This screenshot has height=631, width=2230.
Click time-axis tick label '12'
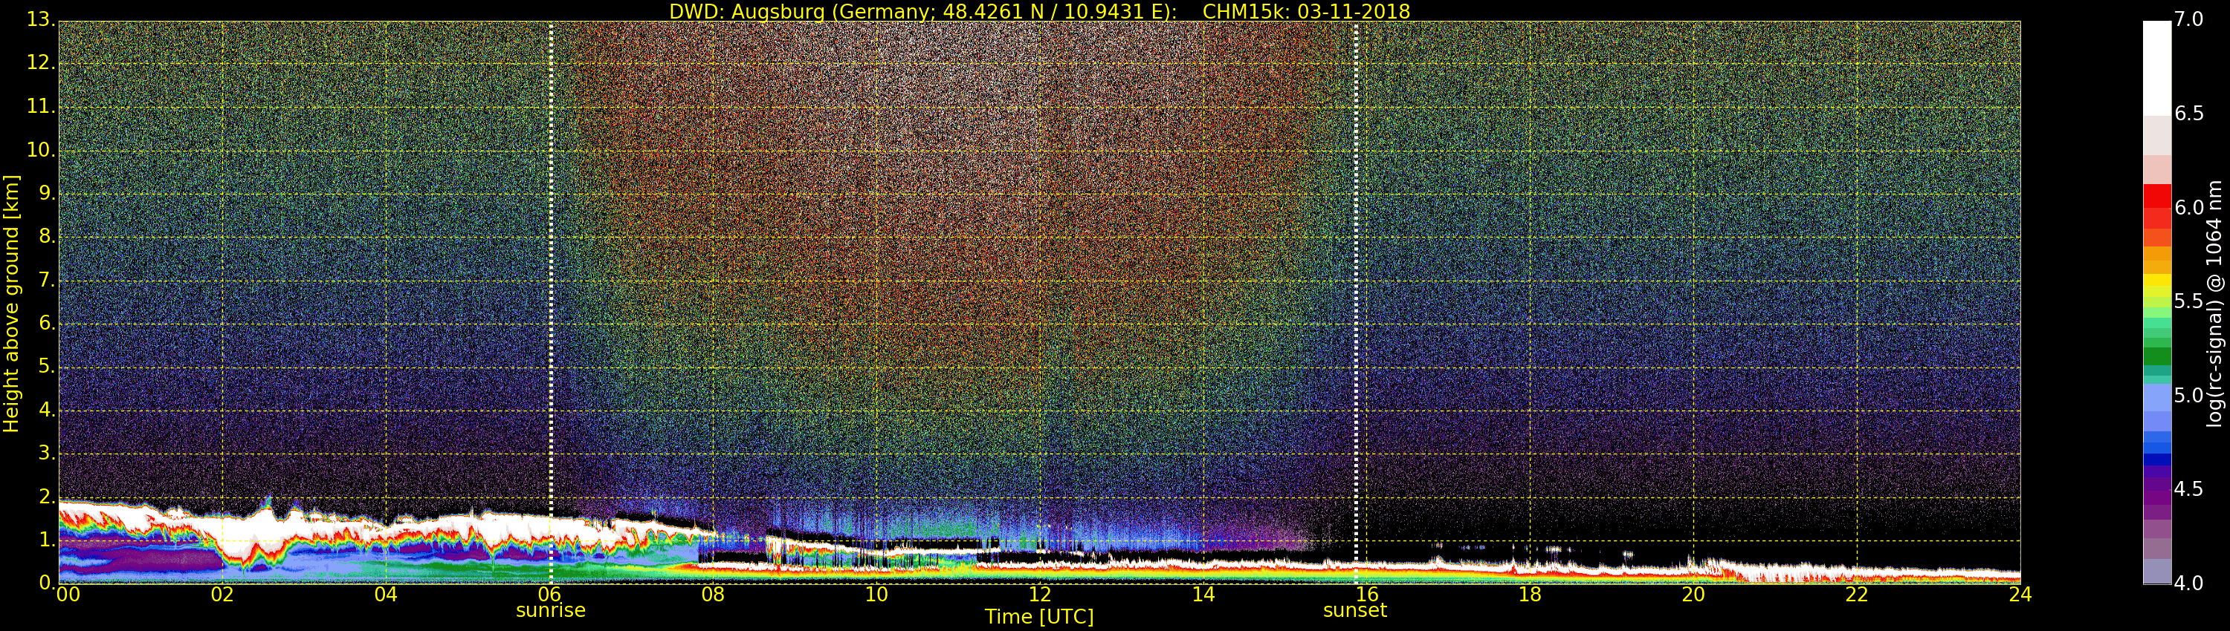point(1040,594)
